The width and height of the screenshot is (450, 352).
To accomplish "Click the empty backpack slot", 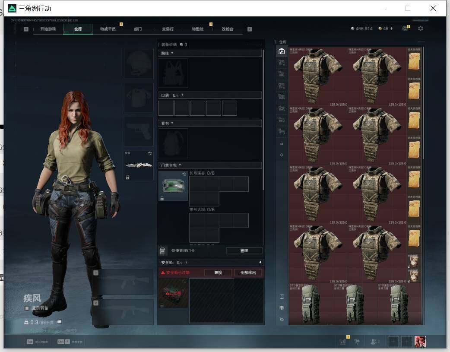I will pyautogui.click(x=173, y=143).
